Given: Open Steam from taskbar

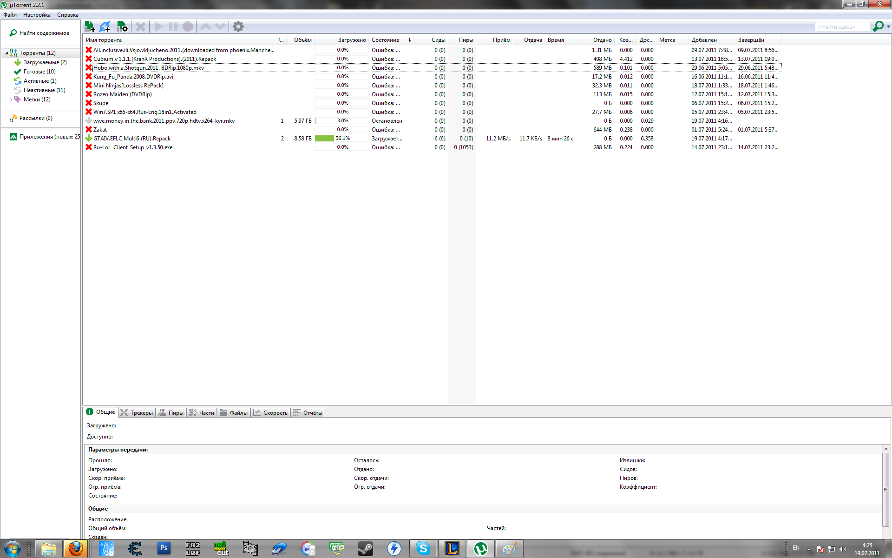Looking at the screenshot, I should pos(365,549).
